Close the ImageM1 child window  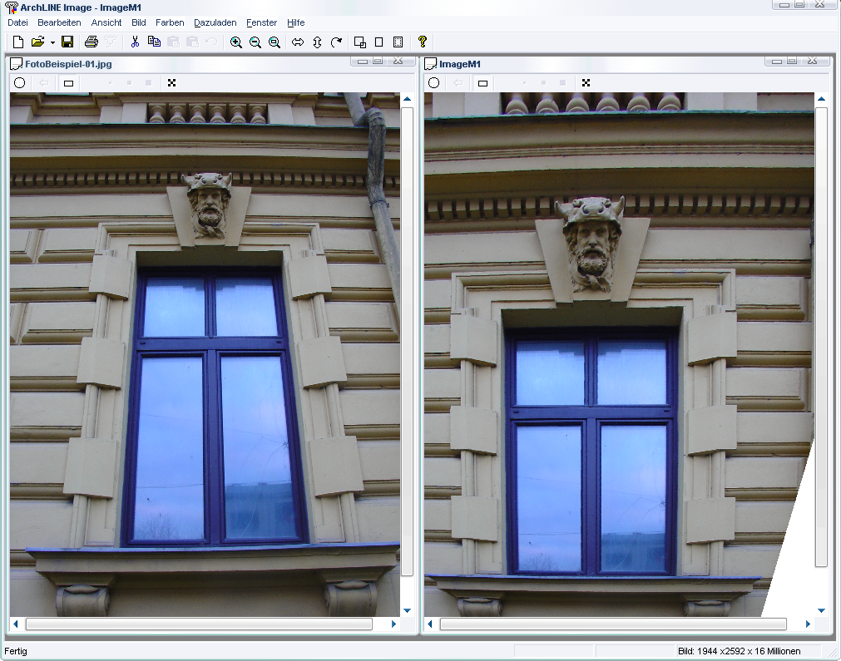[x=812, y=61]
